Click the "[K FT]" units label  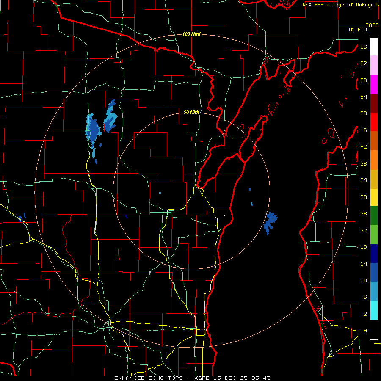(x=358, y=30)
